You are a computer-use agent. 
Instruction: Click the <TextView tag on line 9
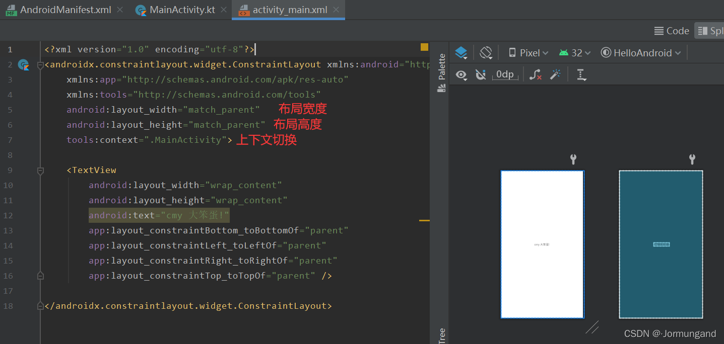point(91,170)
